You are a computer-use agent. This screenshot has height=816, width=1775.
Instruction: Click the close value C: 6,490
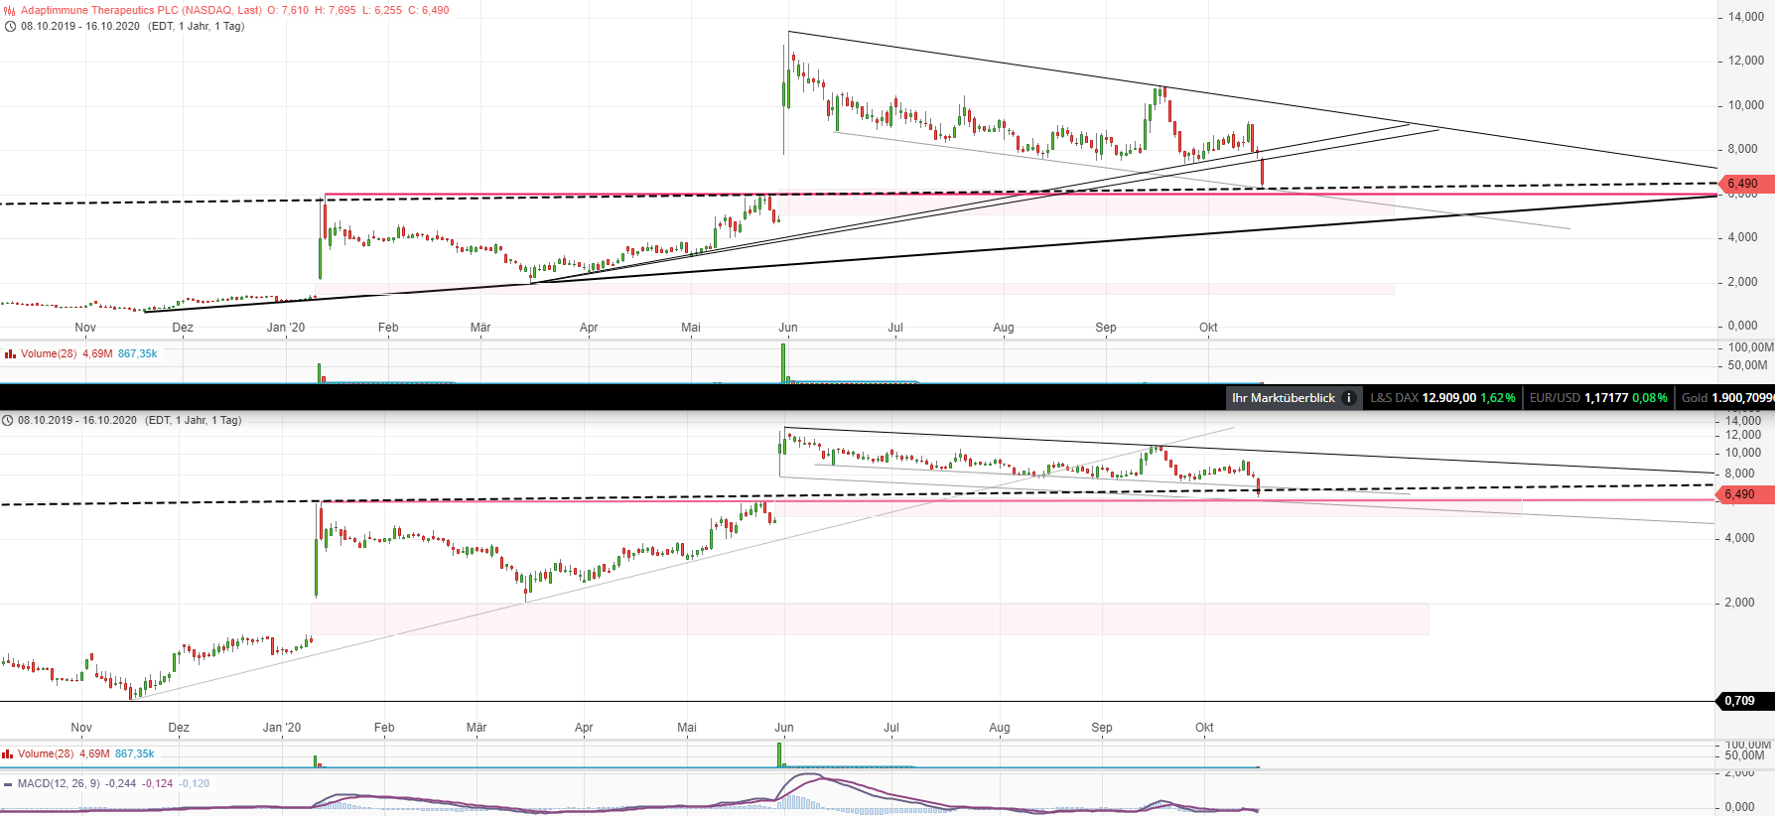coord(429,10)
